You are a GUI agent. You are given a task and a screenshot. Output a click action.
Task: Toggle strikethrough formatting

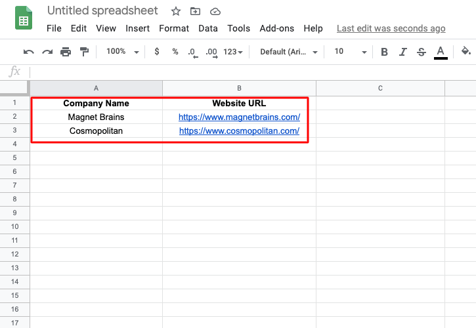[x=422, y=52]
